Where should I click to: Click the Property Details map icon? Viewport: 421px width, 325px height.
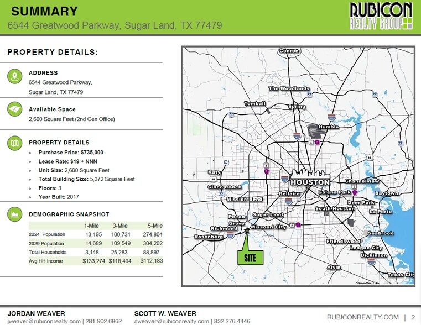(x=14, y=143)
